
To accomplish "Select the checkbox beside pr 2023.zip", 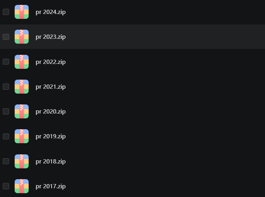I will point(6,37).
